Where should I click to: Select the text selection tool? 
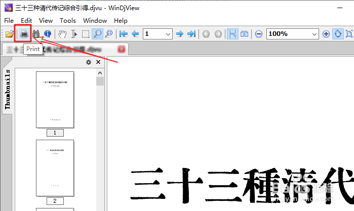(x=74, y=34)
